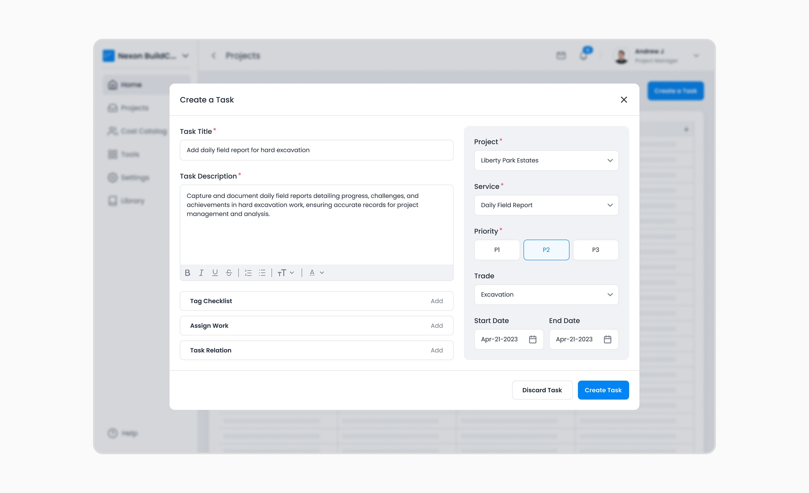Click the background Create a Task button

(x=676, y=91)
